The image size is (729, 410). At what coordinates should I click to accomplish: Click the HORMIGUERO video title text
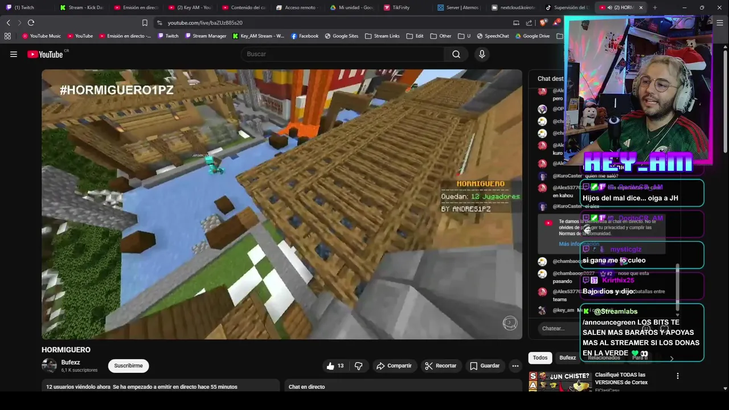[66, 350]
